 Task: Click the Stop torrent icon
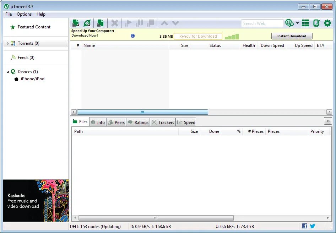pyautogui.click(x=151, y=23)
